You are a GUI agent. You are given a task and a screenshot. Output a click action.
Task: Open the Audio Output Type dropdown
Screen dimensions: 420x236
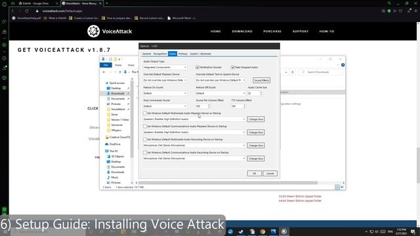[x=165, y=68]
